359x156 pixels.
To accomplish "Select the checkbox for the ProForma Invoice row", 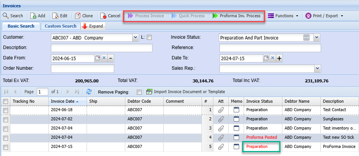I will pos(5,147).
